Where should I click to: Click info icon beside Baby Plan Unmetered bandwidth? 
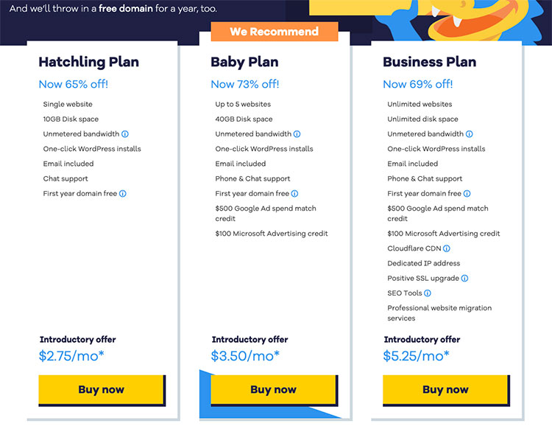click(297, 134)
